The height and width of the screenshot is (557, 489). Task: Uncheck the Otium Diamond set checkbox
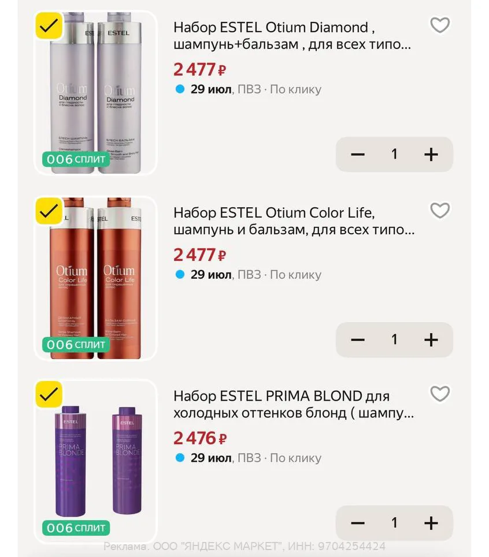49,25
